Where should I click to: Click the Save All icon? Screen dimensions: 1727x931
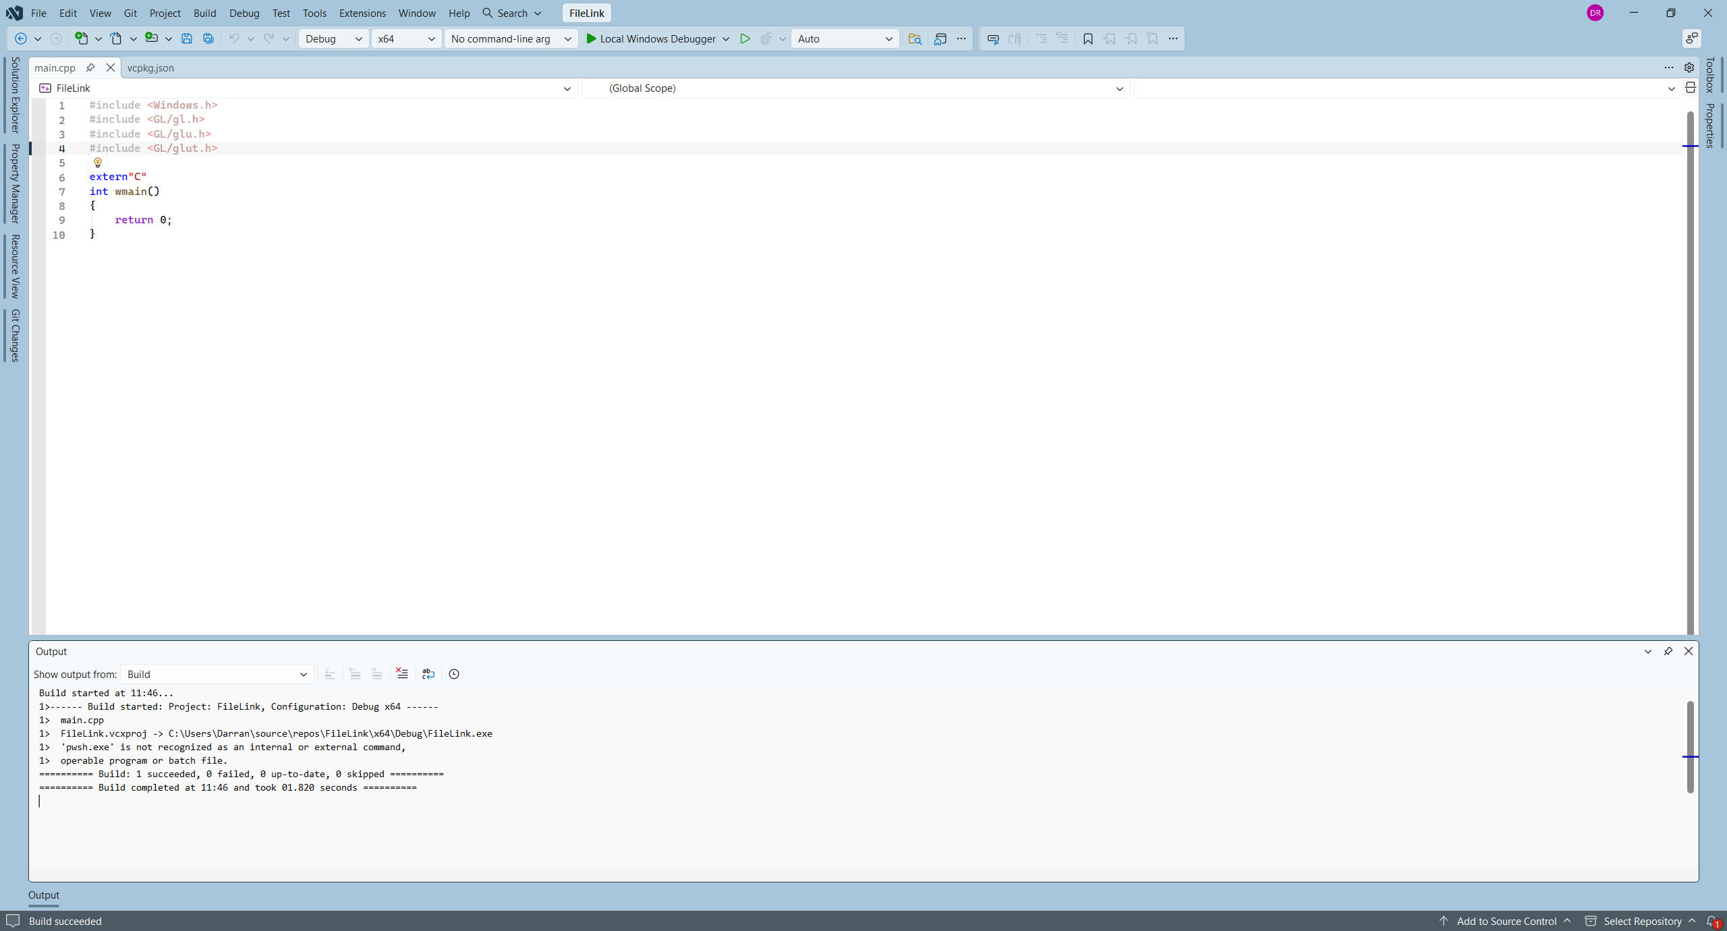click(208, 38)
